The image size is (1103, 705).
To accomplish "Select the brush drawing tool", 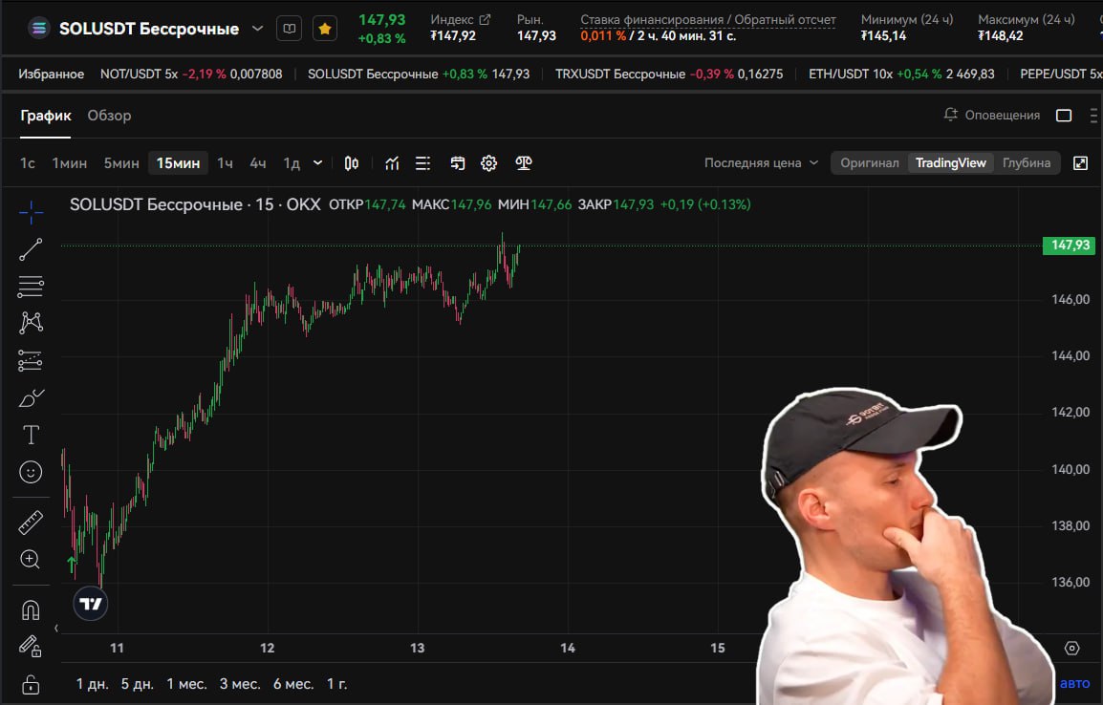I will coord(31,397).
